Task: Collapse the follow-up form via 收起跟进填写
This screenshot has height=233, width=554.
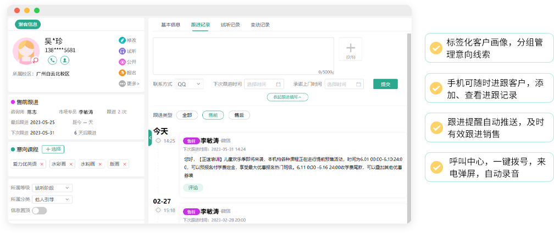Action: pyautogui.click(x=287, y=97)
